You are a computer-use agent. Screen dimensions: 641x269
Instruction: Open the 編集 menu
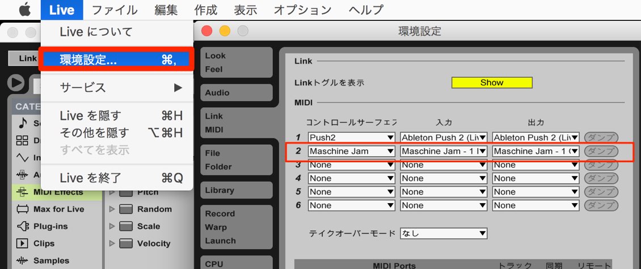coord(166,10)
